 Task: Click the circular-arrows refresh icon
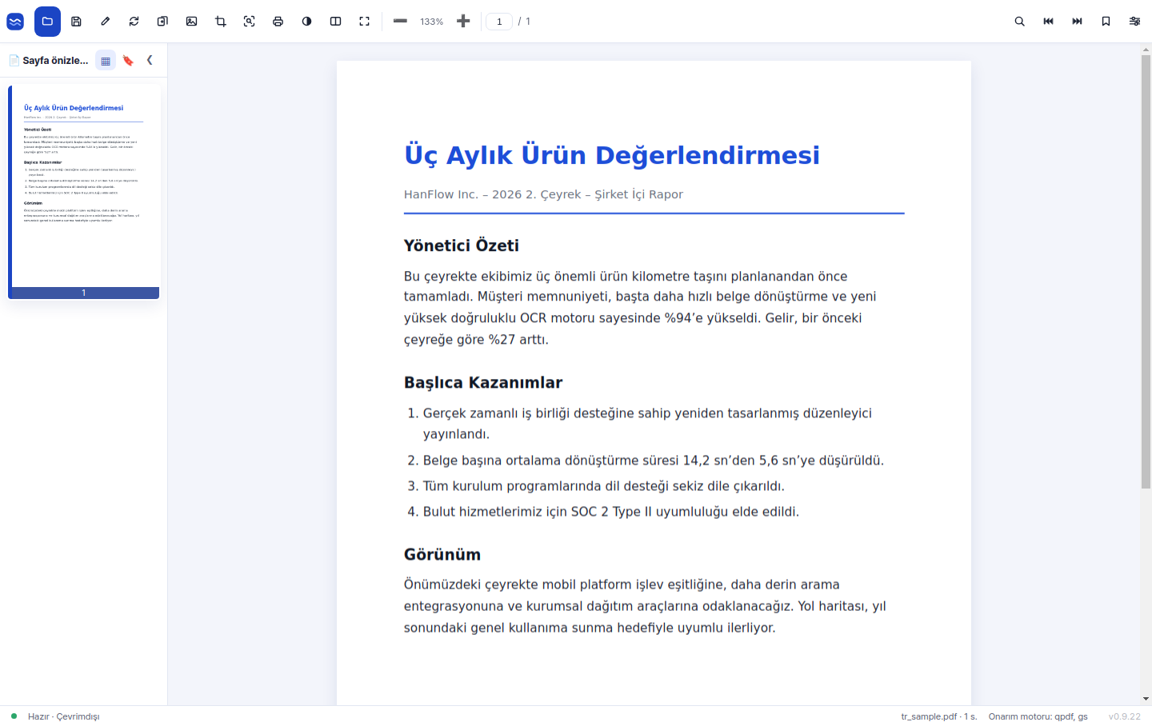[x=134, y=22]
